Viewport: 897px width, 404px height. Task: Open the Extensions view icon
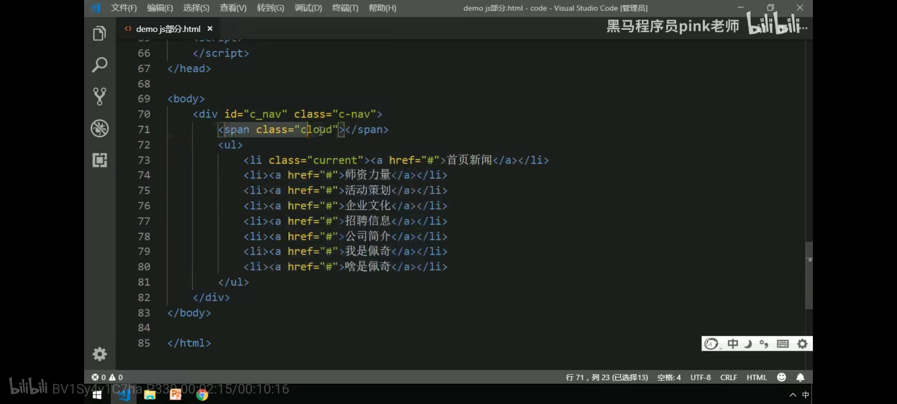pyautogui.click(x=99, y=160)
